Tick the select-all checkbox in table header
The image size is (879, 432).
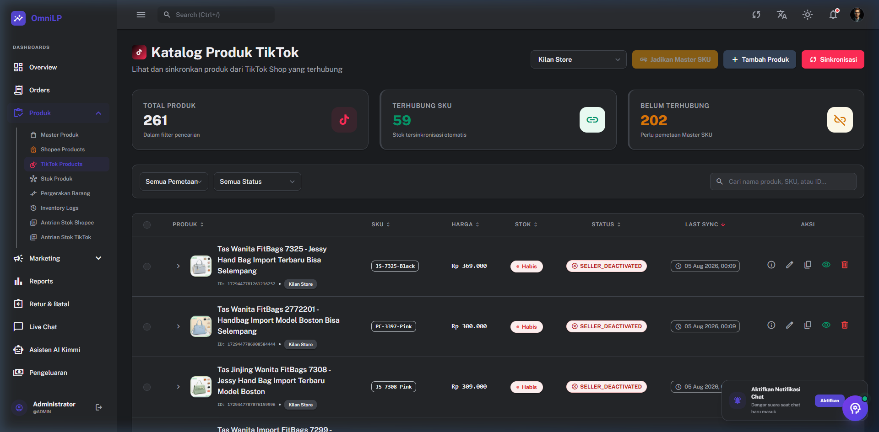click(x=147, y=225)
